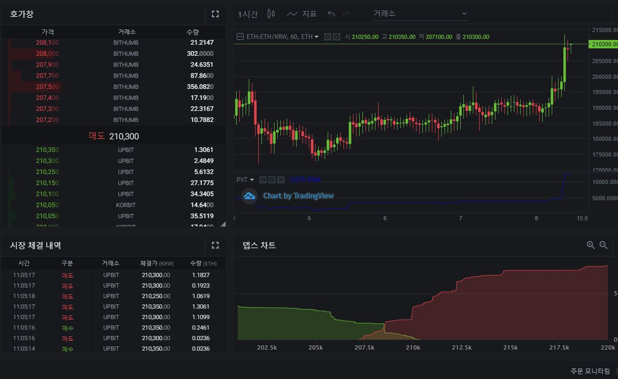Open the candlestick chart style selector
The width and height of the screenshot is (618, 379).
(x=271, y=14)
